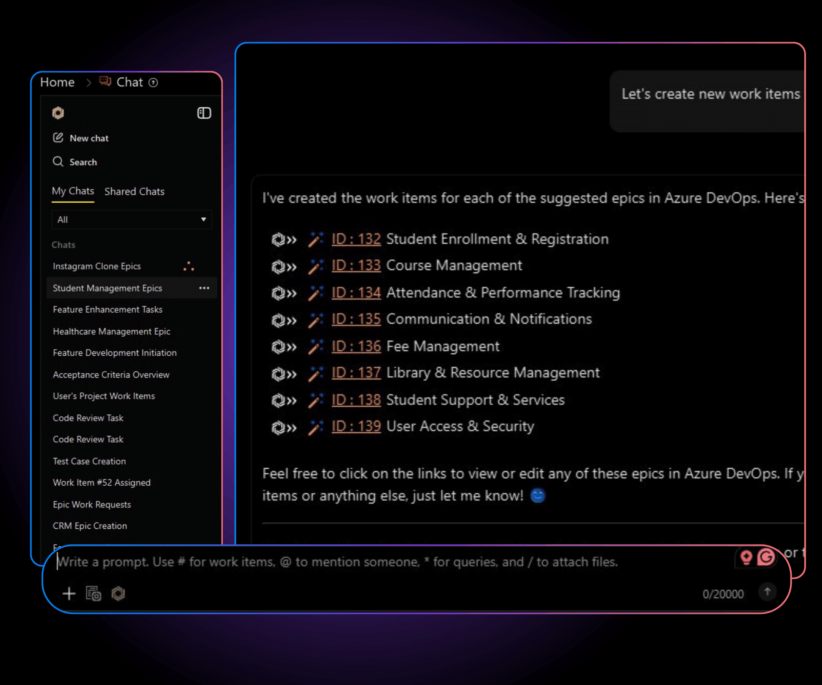
Task: Click the Grammarly icon in prompt field
Action: 765,557
